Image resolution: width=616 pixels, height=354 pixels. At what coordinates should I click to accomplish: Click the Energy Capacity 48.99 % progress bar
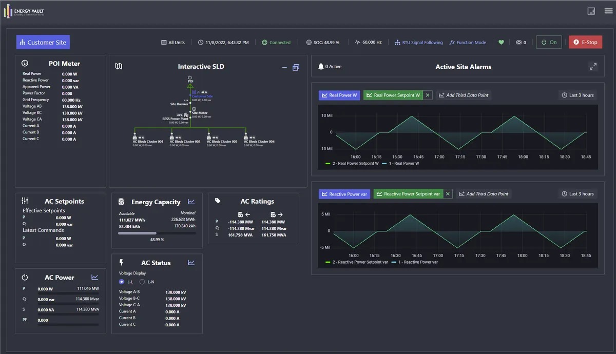point(157,233)
